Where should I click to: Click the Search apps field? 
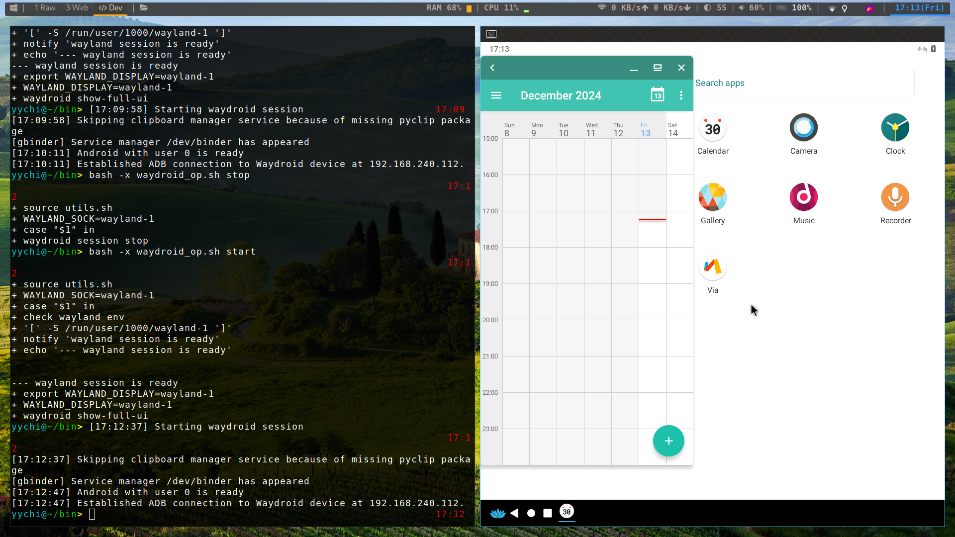(803, 83)
